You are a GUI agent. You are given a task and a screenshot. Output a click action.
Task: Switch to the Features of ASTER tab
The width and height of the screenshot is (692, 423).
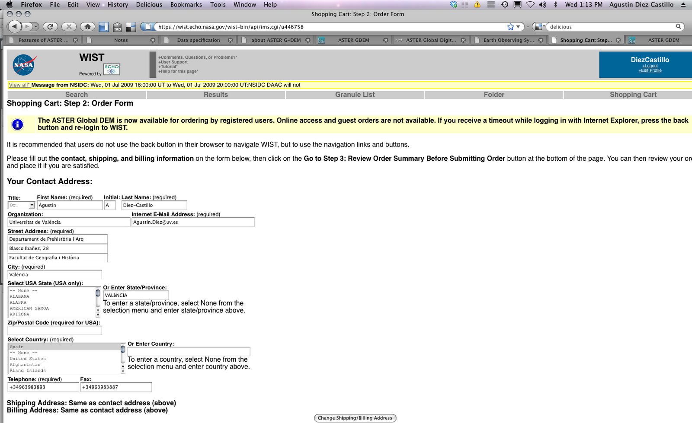coord(43,40)
